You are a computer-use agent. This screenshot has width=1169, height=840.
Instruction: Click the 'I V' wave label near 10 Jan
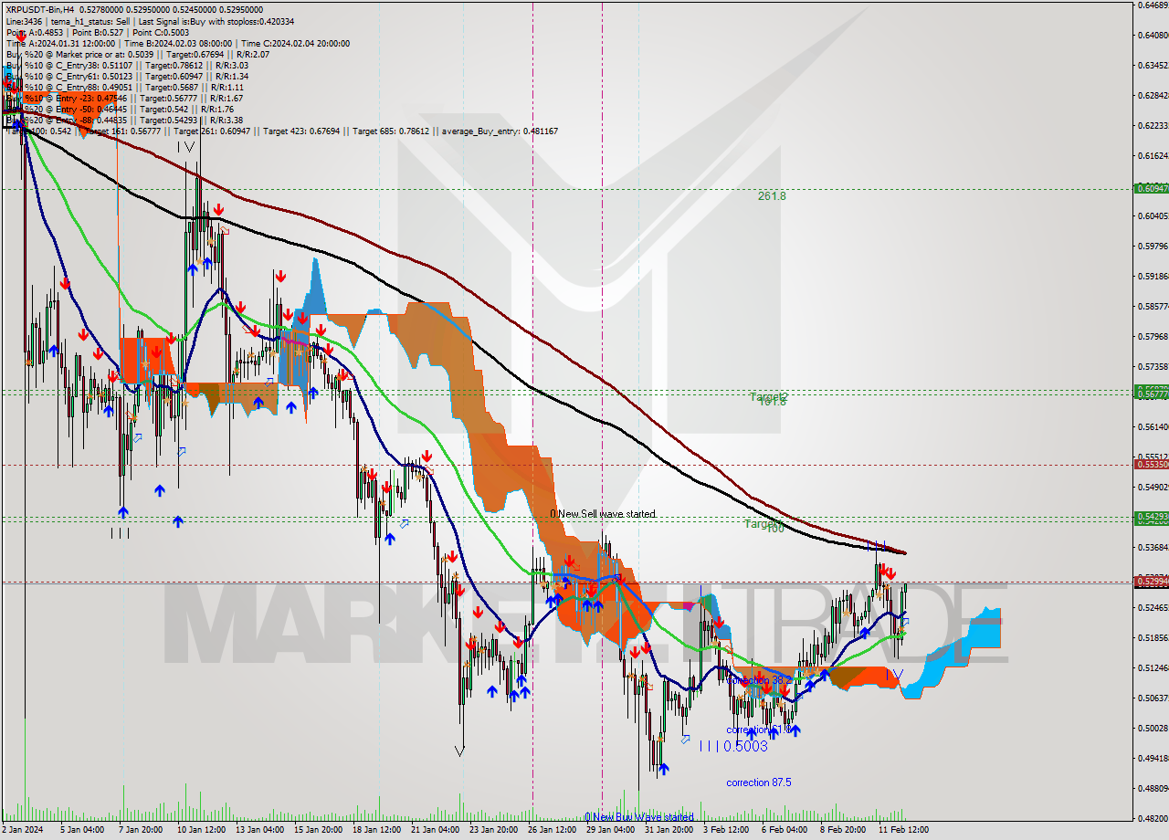pyautogui.click(x=186, y=146)
